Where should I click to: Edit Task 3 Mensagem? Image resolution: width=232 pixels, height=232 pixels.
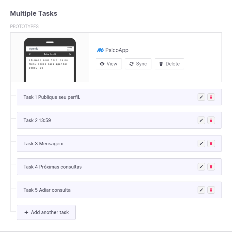(x=201, y=143)
